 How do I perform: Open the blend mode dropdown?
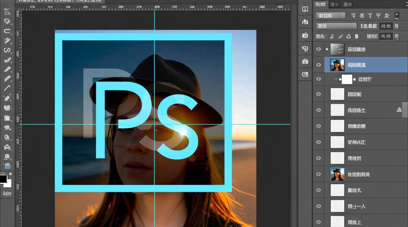coord(336,26)
